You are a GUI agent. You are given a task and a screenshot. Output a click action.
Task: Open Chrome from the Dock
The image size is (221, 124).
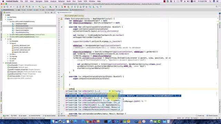[87, 121]
